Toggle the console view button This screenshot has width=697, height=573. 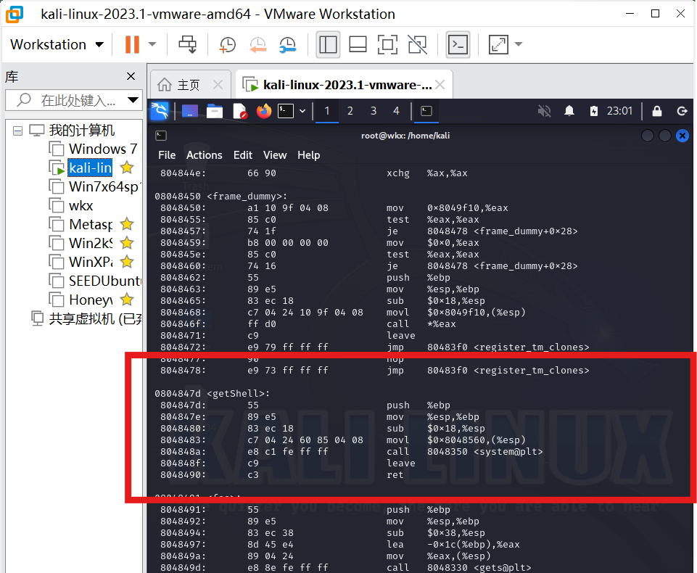point(458,44)
